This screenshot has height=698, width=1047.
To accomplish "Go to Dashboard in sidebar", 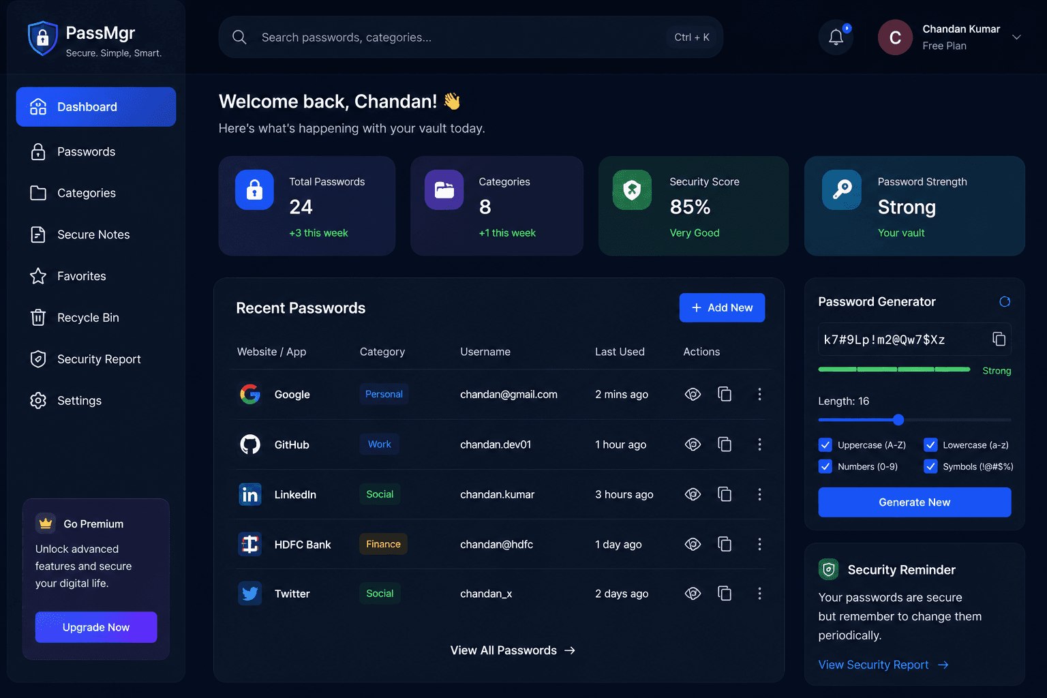I will pyautogui.click(x=96, y=106).
